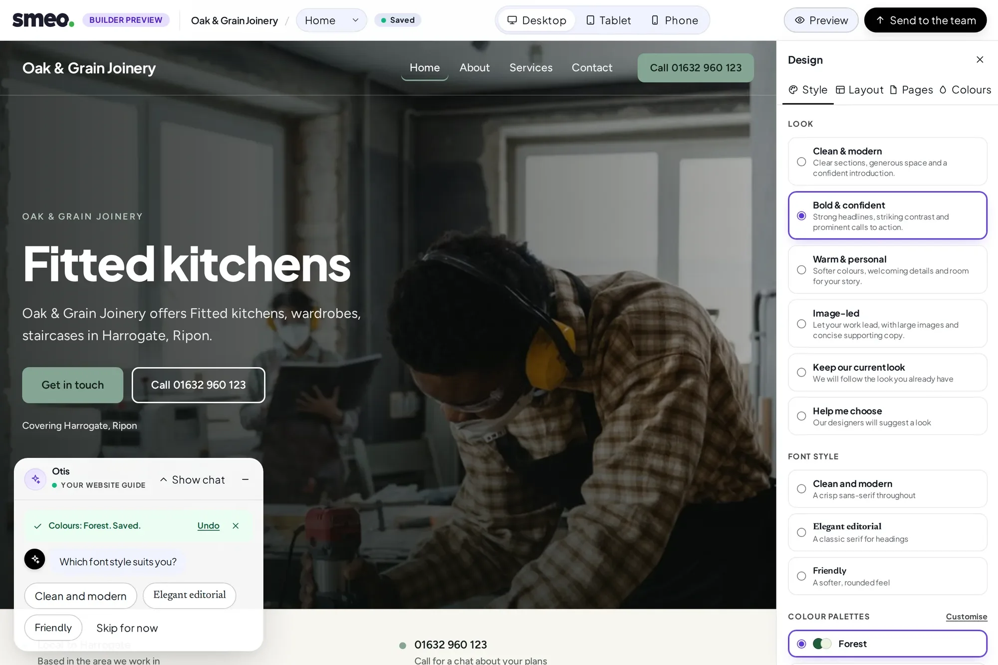Minimize the Otis chat widget
Viewport: 998px width, 665px height.
pyautogui.click(x=245, y=479)
